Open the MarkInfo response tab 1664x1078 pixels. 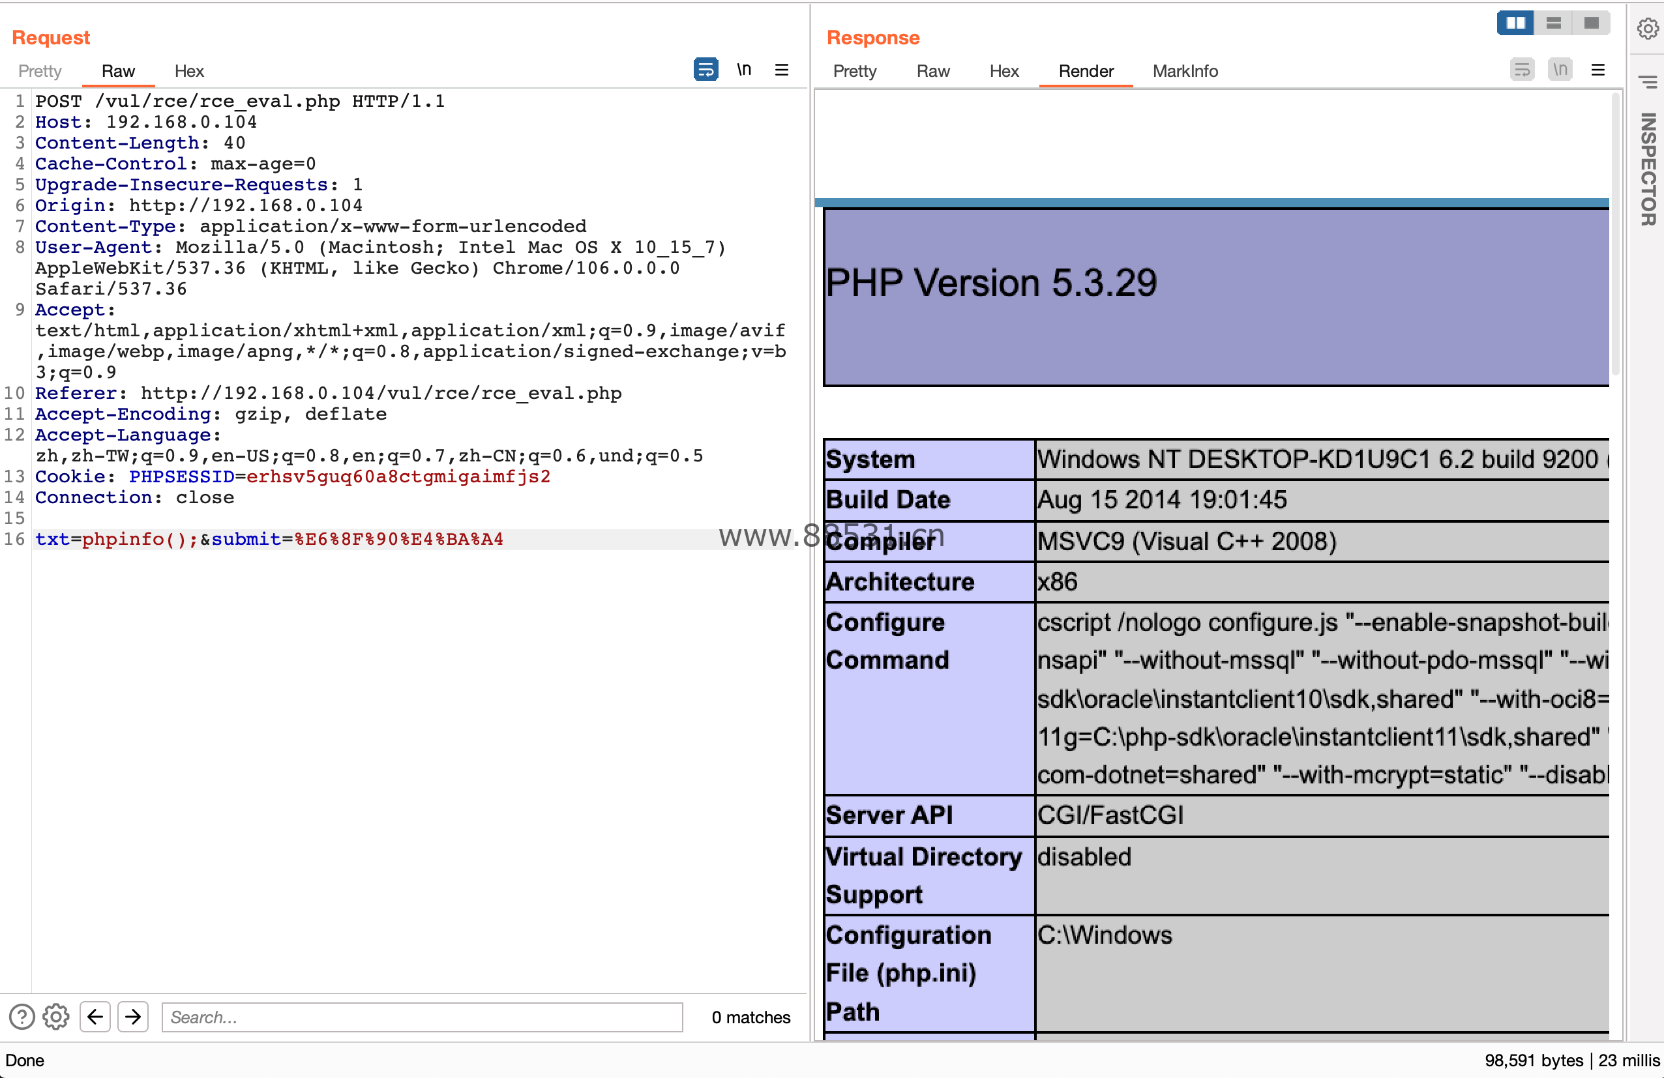pos(1185,70)
